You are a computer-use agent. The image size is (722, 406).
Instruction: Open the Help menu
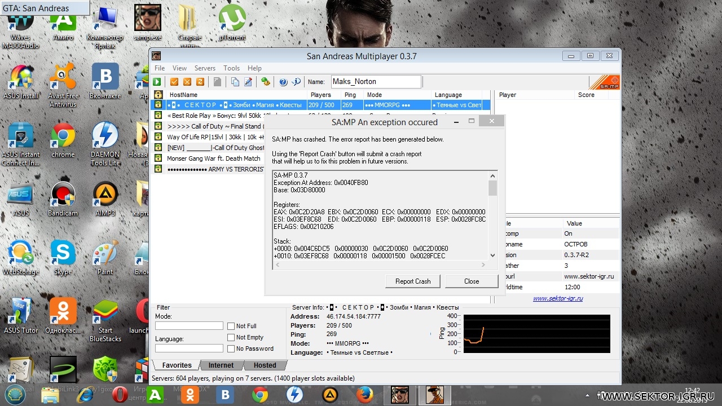[254, 68]
